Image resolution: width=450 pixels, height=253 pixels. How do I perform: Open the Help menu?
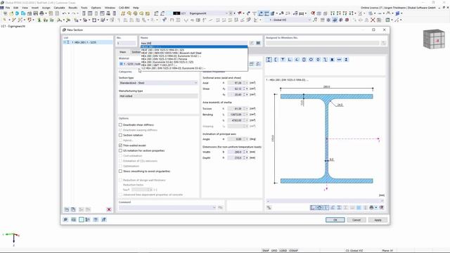tap(136, 8)
